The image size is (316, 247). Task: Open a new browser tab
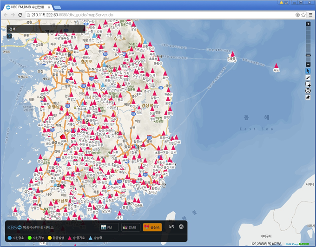[x=57, y=8]
